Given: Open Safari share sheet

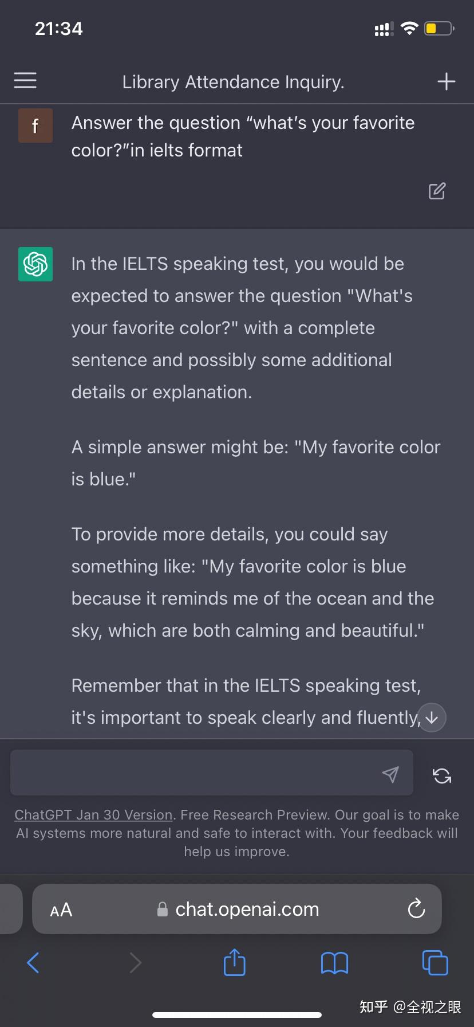Looking at the screenshot, I should tap(235, 962).
